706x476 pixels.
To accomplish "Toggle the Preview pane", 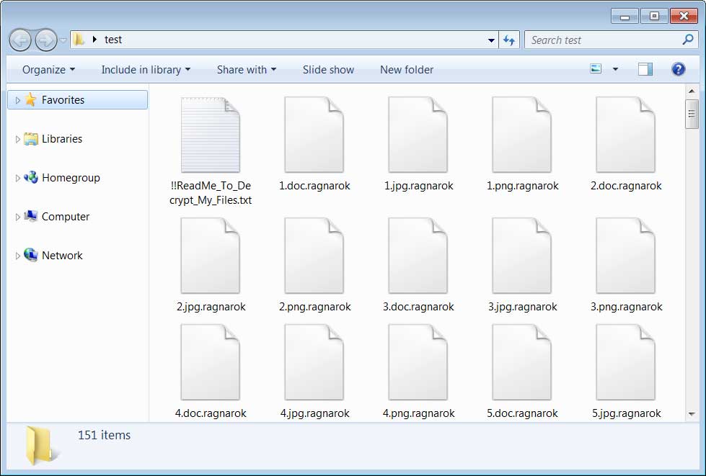I will [644, 68].
